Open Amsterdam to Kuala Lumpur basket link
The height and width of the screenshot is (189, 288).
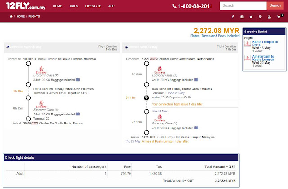point(263,58)
